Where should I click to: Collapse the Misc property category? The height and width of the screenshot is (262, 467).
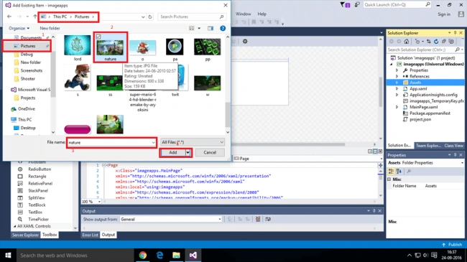[389, 179]
